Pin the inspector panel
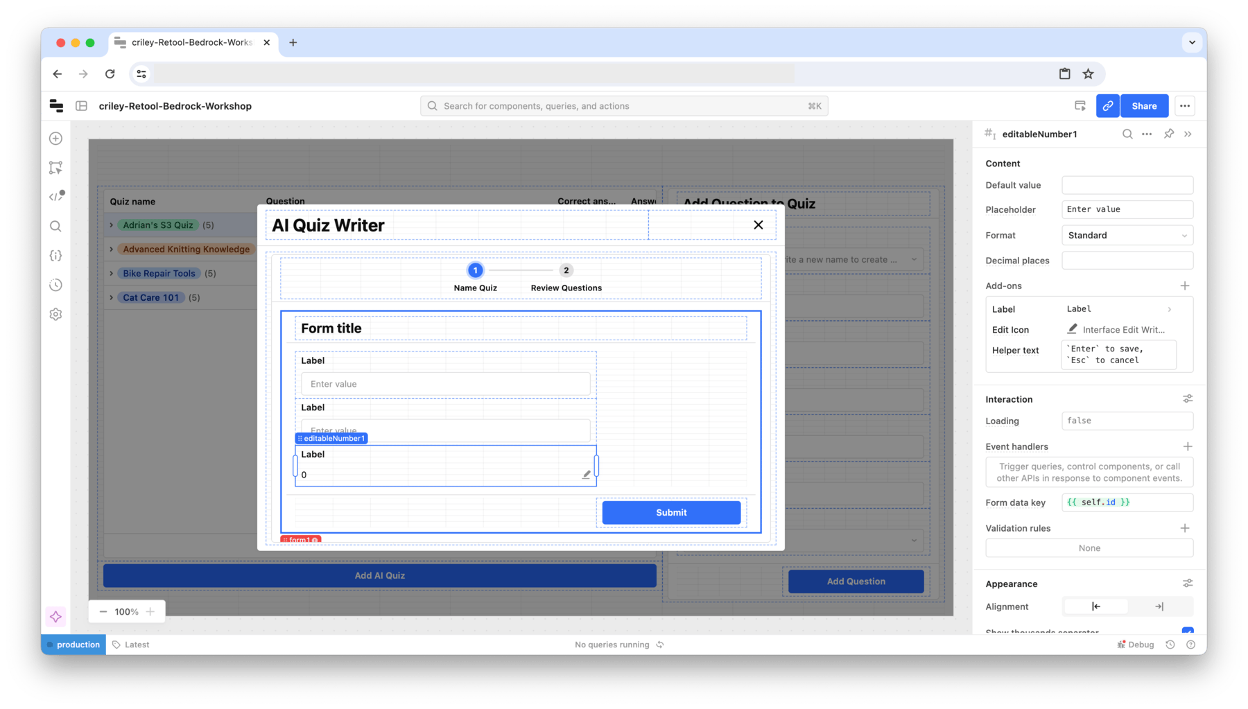 pos(1169,134)
